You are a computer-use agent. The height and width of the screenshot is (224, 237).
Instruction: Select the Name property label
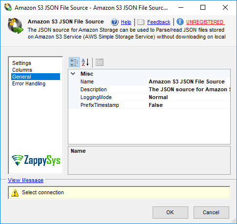pos(87,81)
